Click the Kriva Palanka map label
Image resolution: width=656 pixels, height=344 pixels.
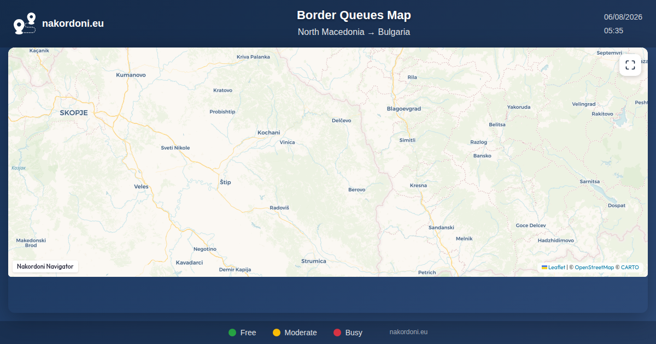coord(253,57)
